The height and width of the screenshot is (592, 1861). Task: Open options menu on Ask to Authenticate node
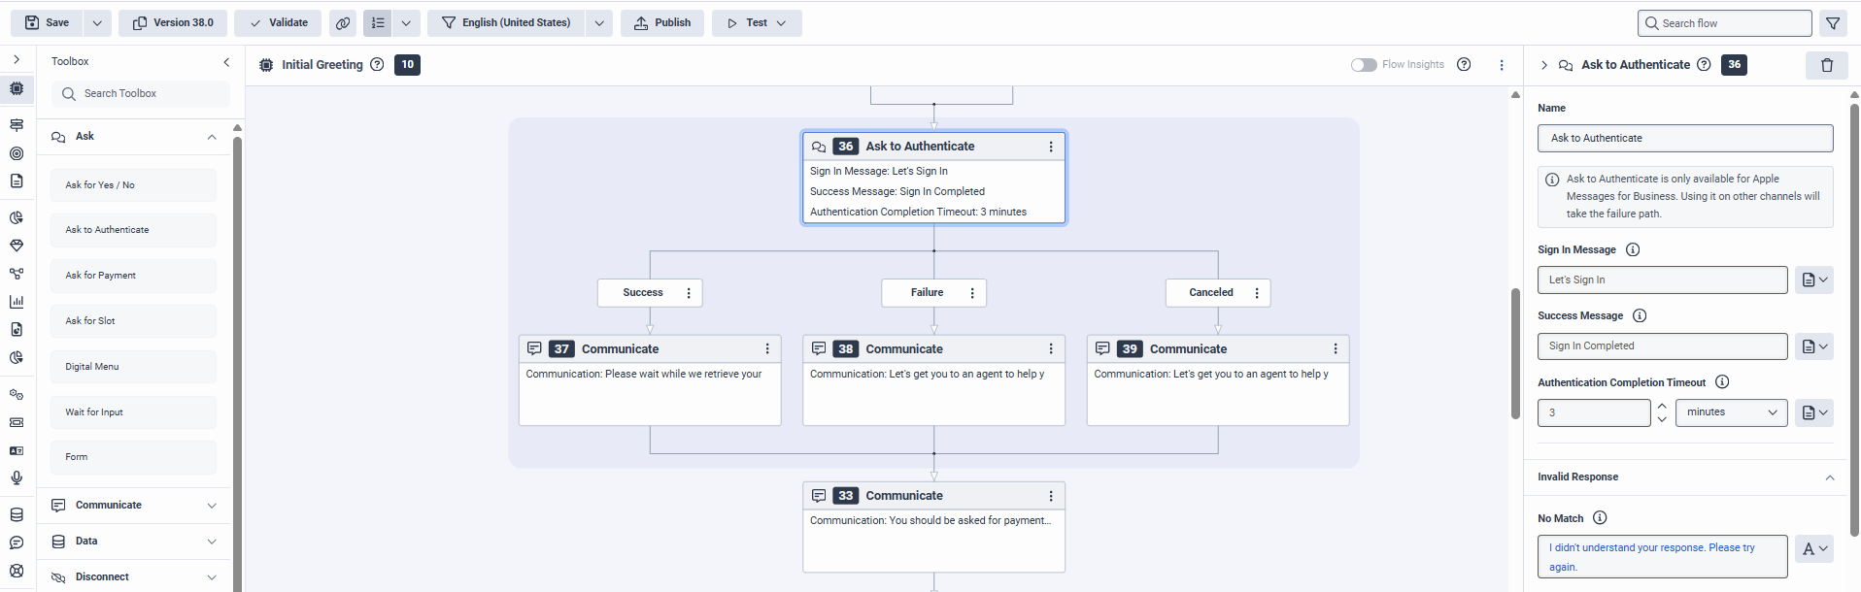1050,147
